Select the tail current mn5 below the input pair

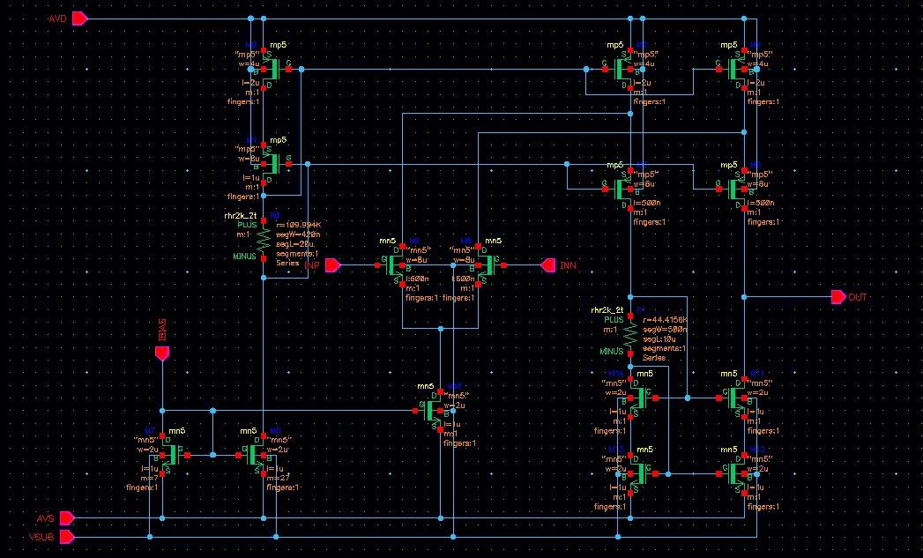point(434,411)
